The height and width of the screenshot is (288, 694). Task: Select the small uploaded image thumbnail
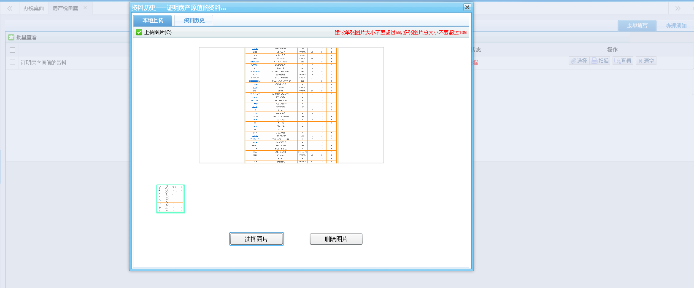coord(170,199)
